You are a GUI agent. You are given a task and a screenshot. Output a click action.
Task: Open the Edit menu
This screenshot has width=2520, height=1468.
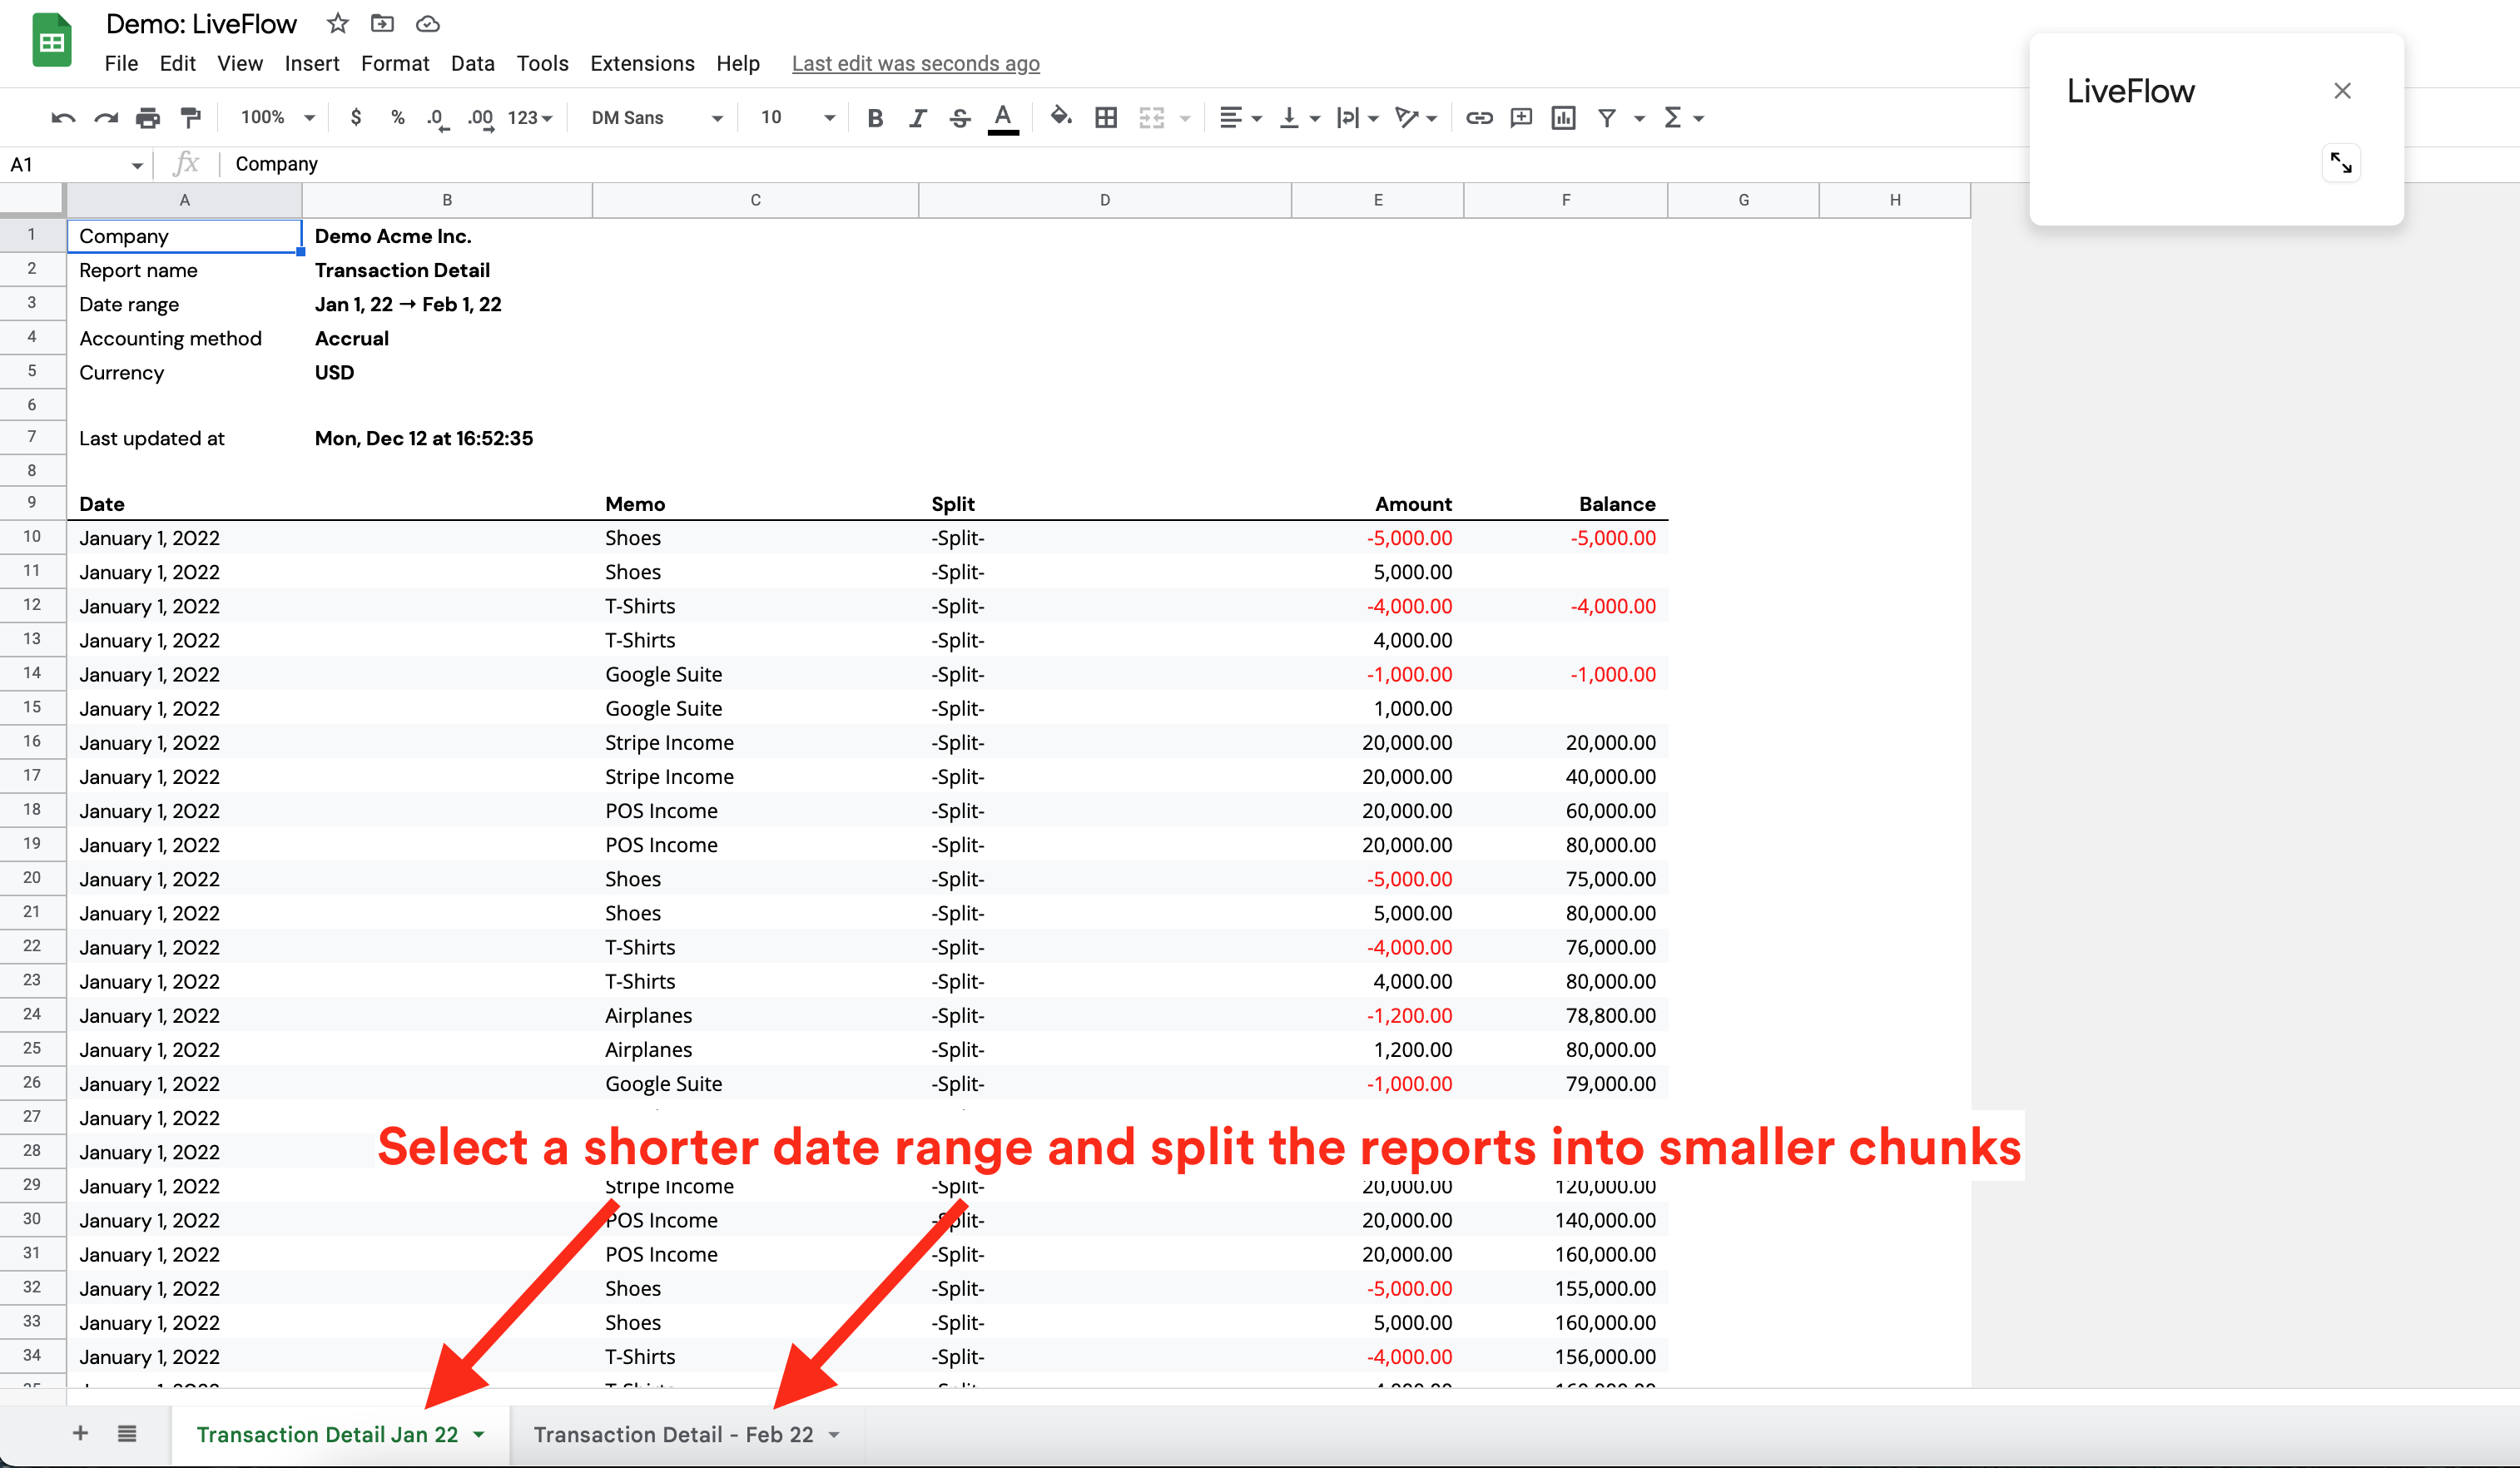177,63
